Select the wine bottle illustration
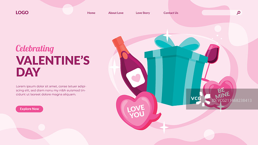258x145 pixels. pos(130,66)
